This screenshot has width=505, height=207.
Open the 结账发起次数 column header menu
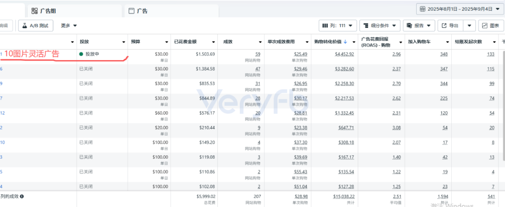(x=494, y=42)
